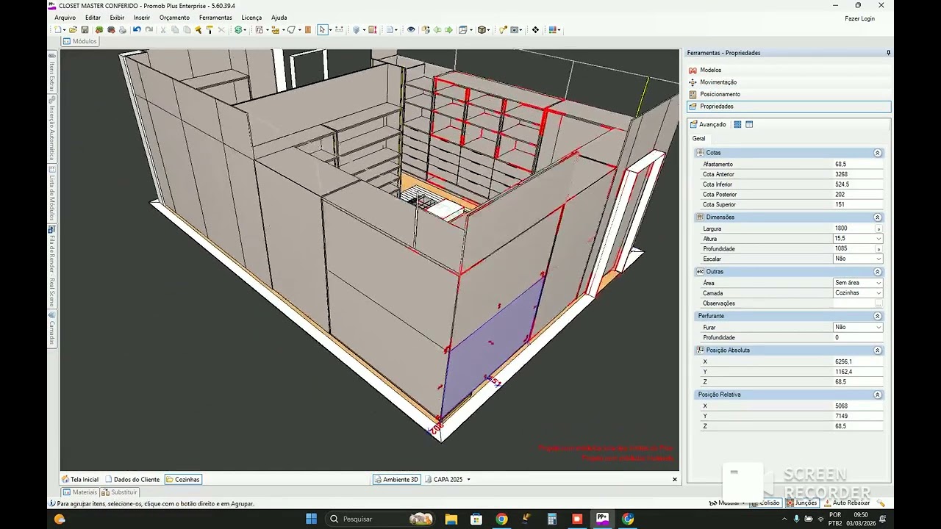
Task: Select the arrow pointer selection tool
Action: [x=322, y=30]
